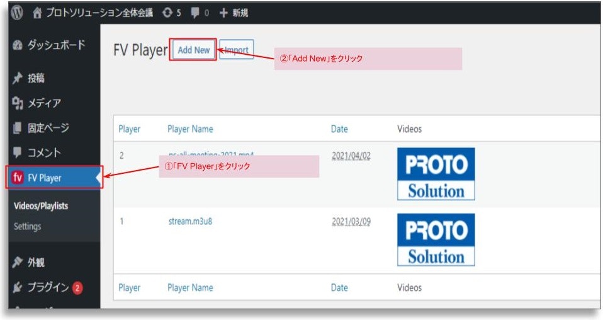Click the home icon beside the site name
Viewport: 603px width, 320px height.
click(x=37, y=13)
